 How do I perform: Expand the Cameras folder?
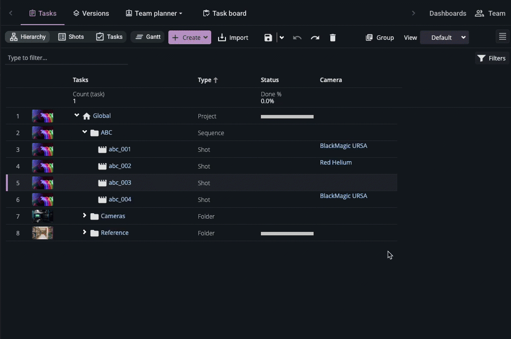pos(84,215)
